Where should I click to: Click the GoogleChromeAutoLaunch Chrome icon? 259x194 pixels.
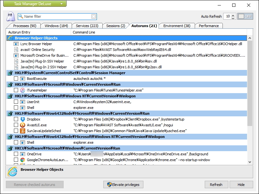[23, 160]
